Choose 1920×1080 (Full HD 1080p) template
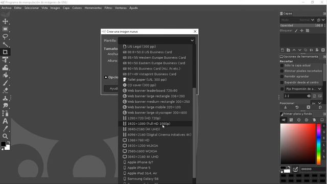 (155, 124)
